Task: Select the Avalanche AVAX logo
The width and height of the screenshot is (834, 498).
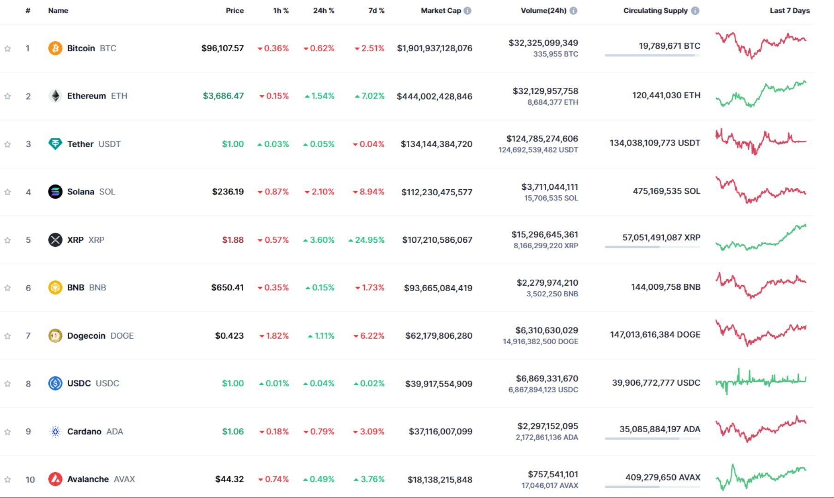Action: click(55, 479)
